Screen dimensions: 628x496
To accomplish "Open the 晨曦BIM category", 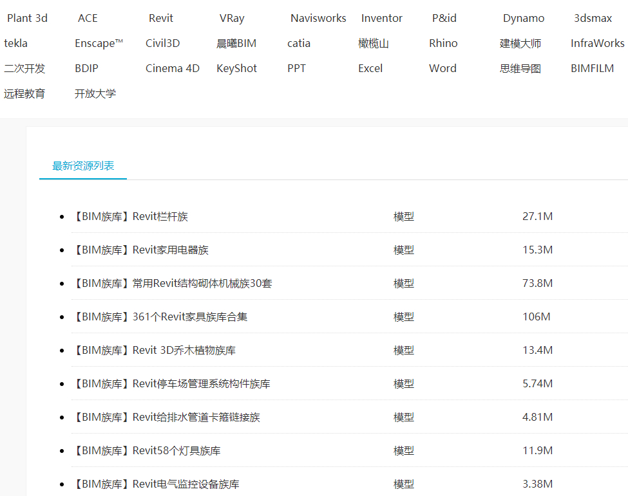I will (x=236, y=43).
